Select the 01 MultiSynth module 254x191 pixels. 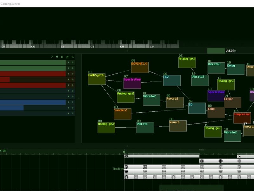click(97, 79)
